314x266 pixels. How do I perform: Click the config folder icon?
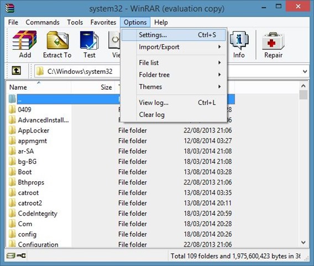pyautogui.click(x=12, y=234)
